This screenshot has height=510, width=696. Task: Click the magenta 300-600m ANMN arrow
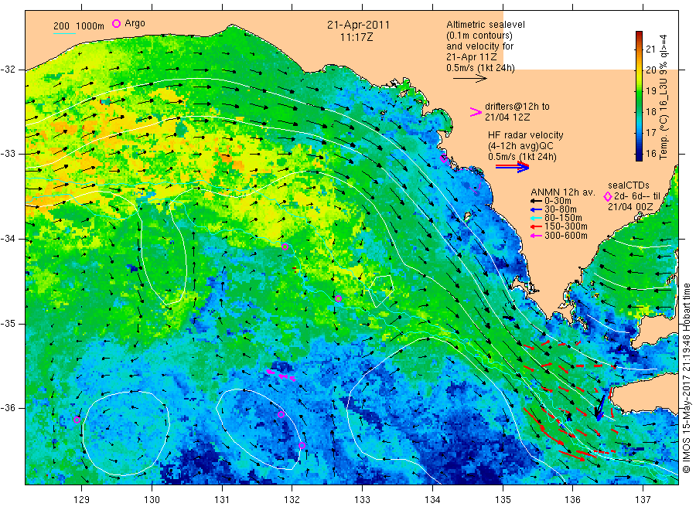(x=536, y=236)
